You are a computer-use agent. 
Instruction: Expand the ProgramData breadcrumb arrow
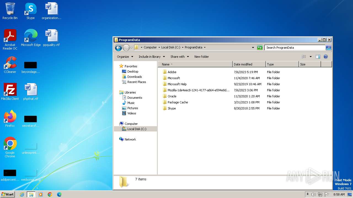[x=205, y=47]
